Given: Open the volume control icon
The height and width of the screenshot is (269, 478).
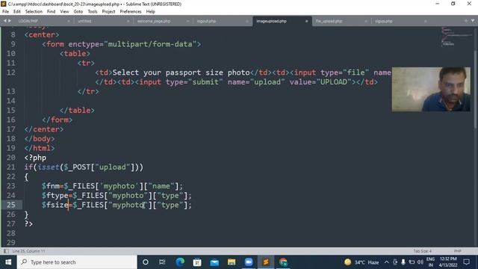Looking at the screenshot, I should pyautogui.click(x=420, y=262).
